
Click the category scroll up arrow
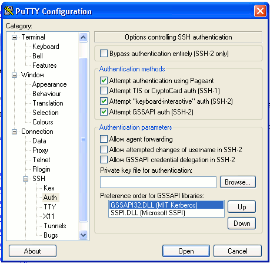point(83,37)
